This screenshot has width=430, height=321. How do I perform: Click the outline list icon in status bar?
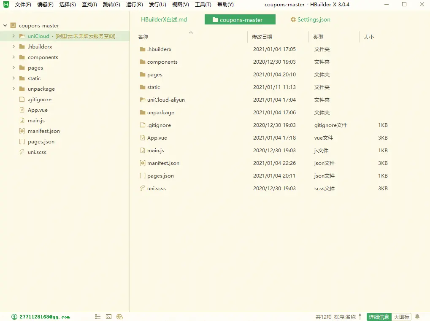click(97, 316)
